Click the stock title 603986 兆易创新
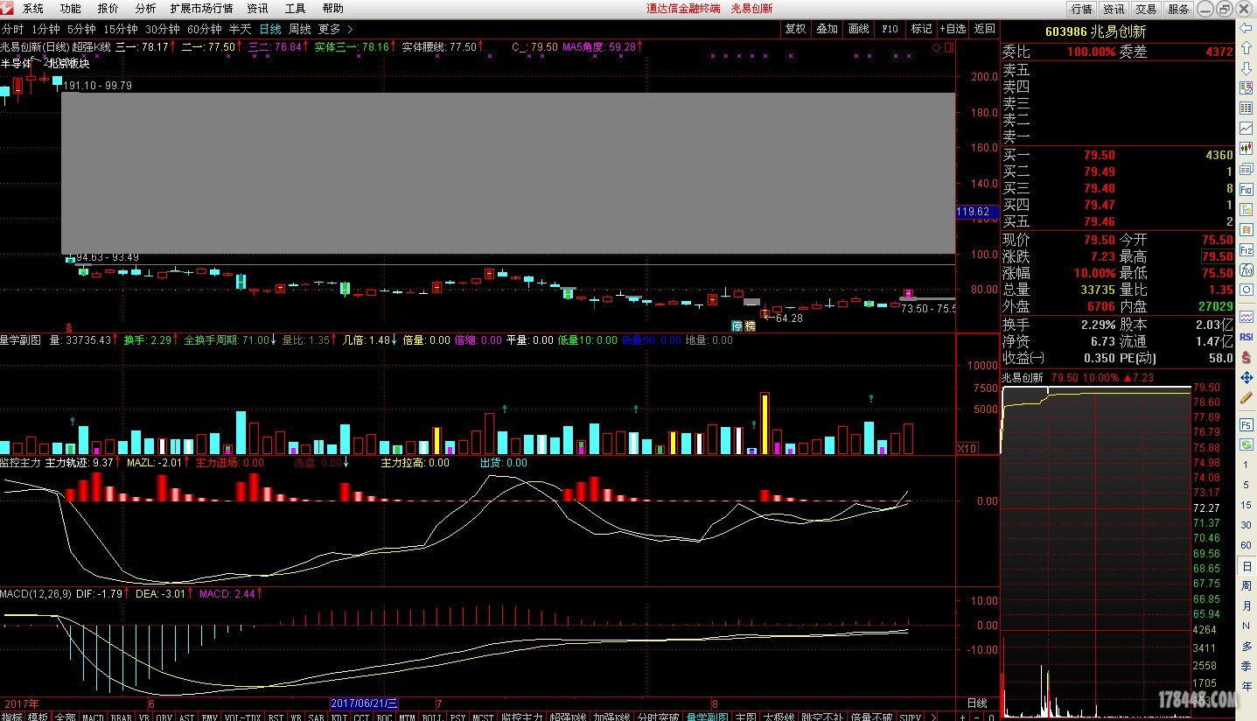Image resolution: width=1257 pixels, height=721 pixels. pyautogui.click(x=1095, y=31)
